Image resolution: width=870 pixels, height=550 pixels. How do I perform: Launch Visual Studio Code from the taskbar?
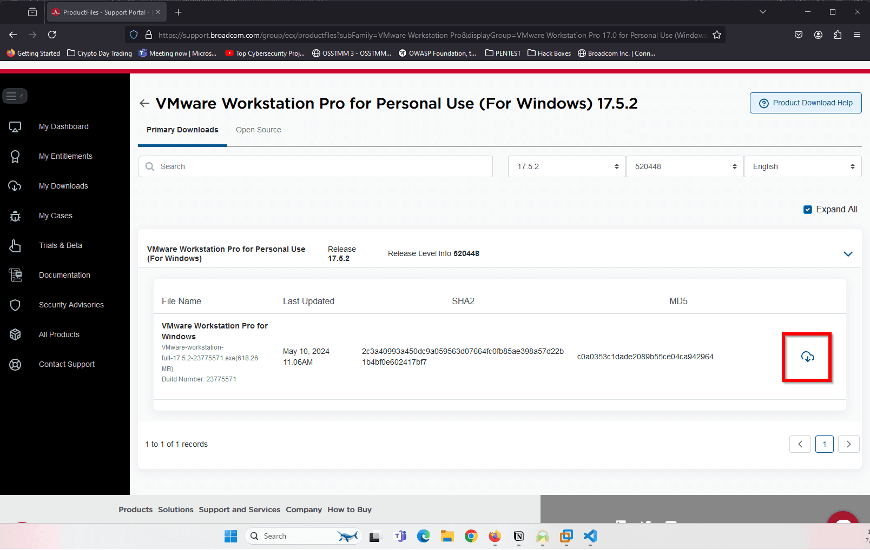pos(590,536)
